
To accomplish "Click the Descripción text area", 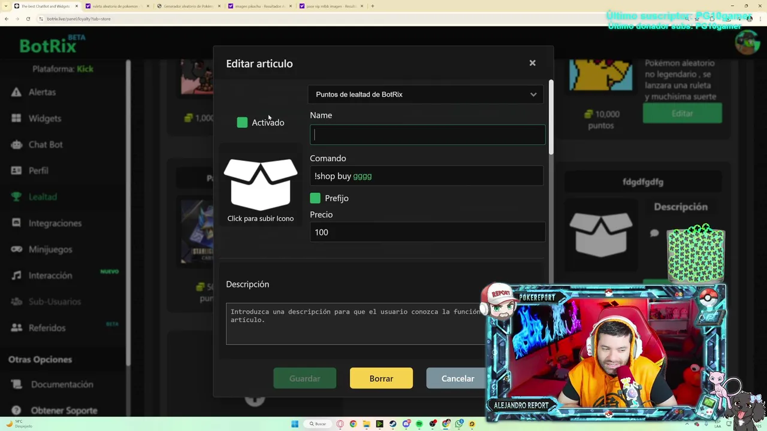I will [x=356, y=323].
